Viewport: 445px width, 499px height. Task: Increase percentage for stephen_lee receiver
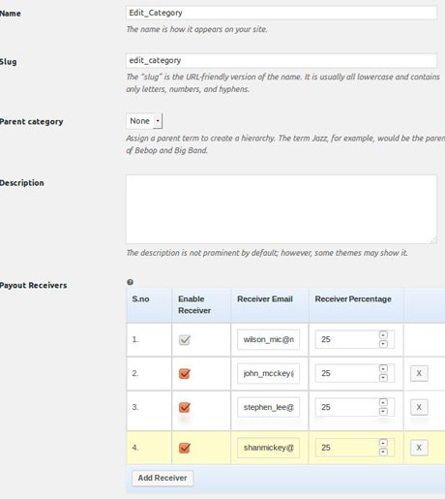383,402
